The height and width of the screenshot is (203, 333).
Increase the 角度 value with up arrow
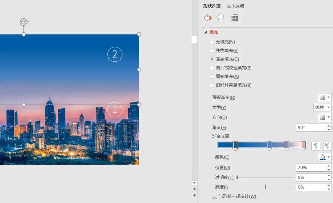pyautogui.click(x=329, y=126)
